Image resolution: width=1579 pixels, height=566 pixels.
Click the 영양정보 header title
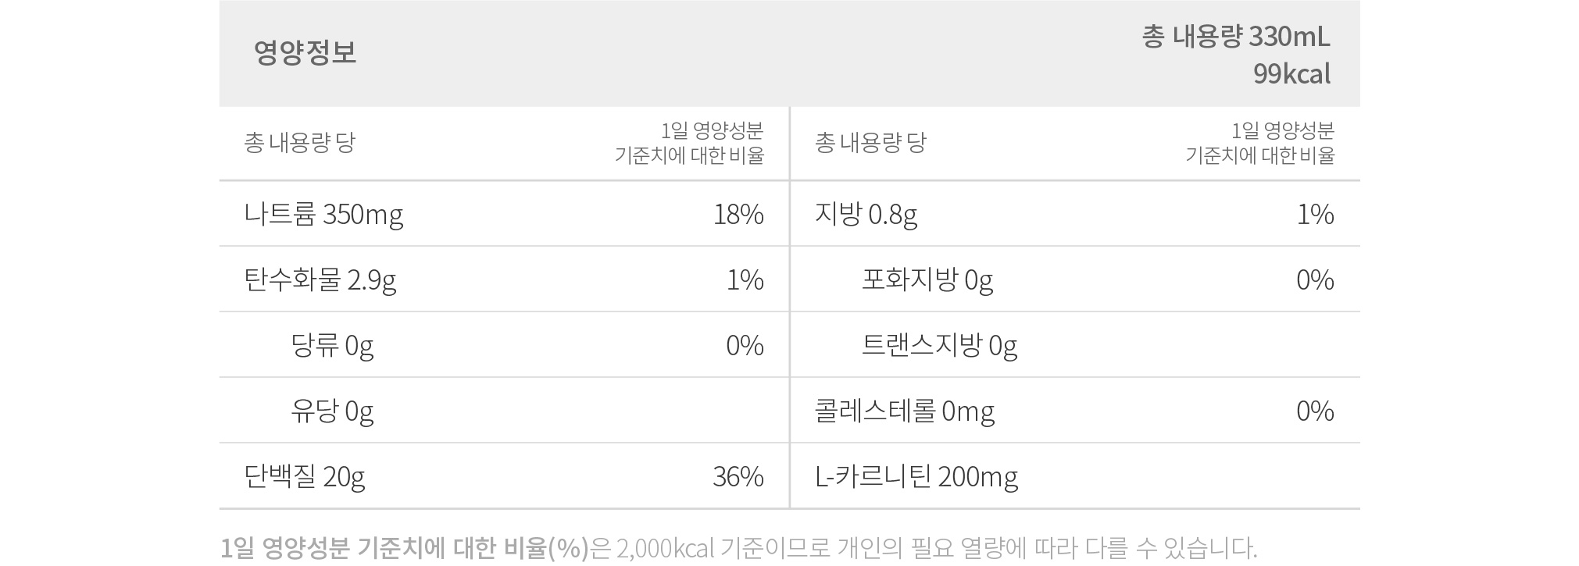click(305, 52)
